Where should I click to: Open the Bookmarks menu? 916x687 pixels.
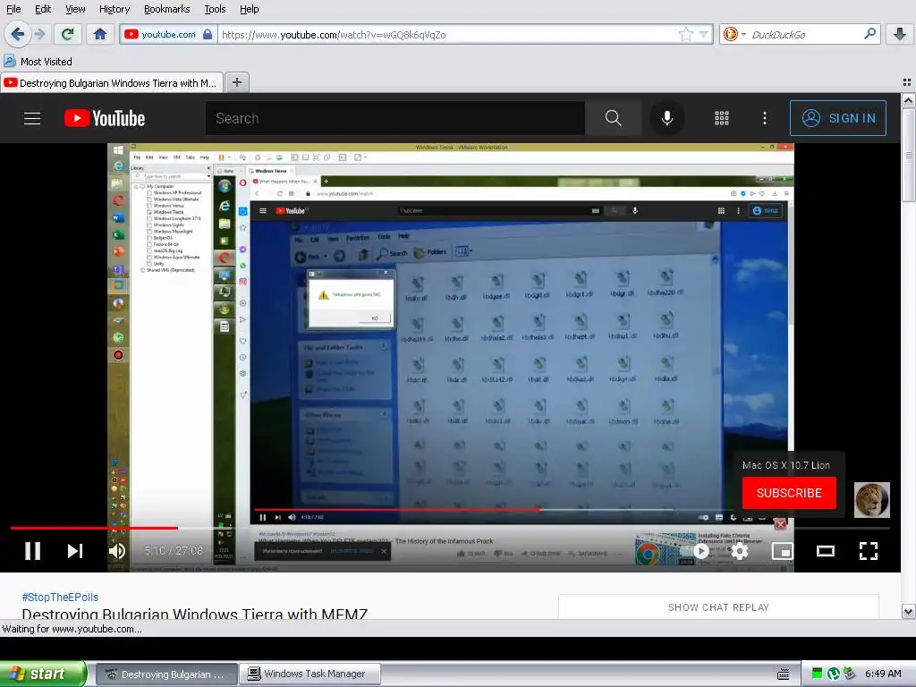pos(167,9)
